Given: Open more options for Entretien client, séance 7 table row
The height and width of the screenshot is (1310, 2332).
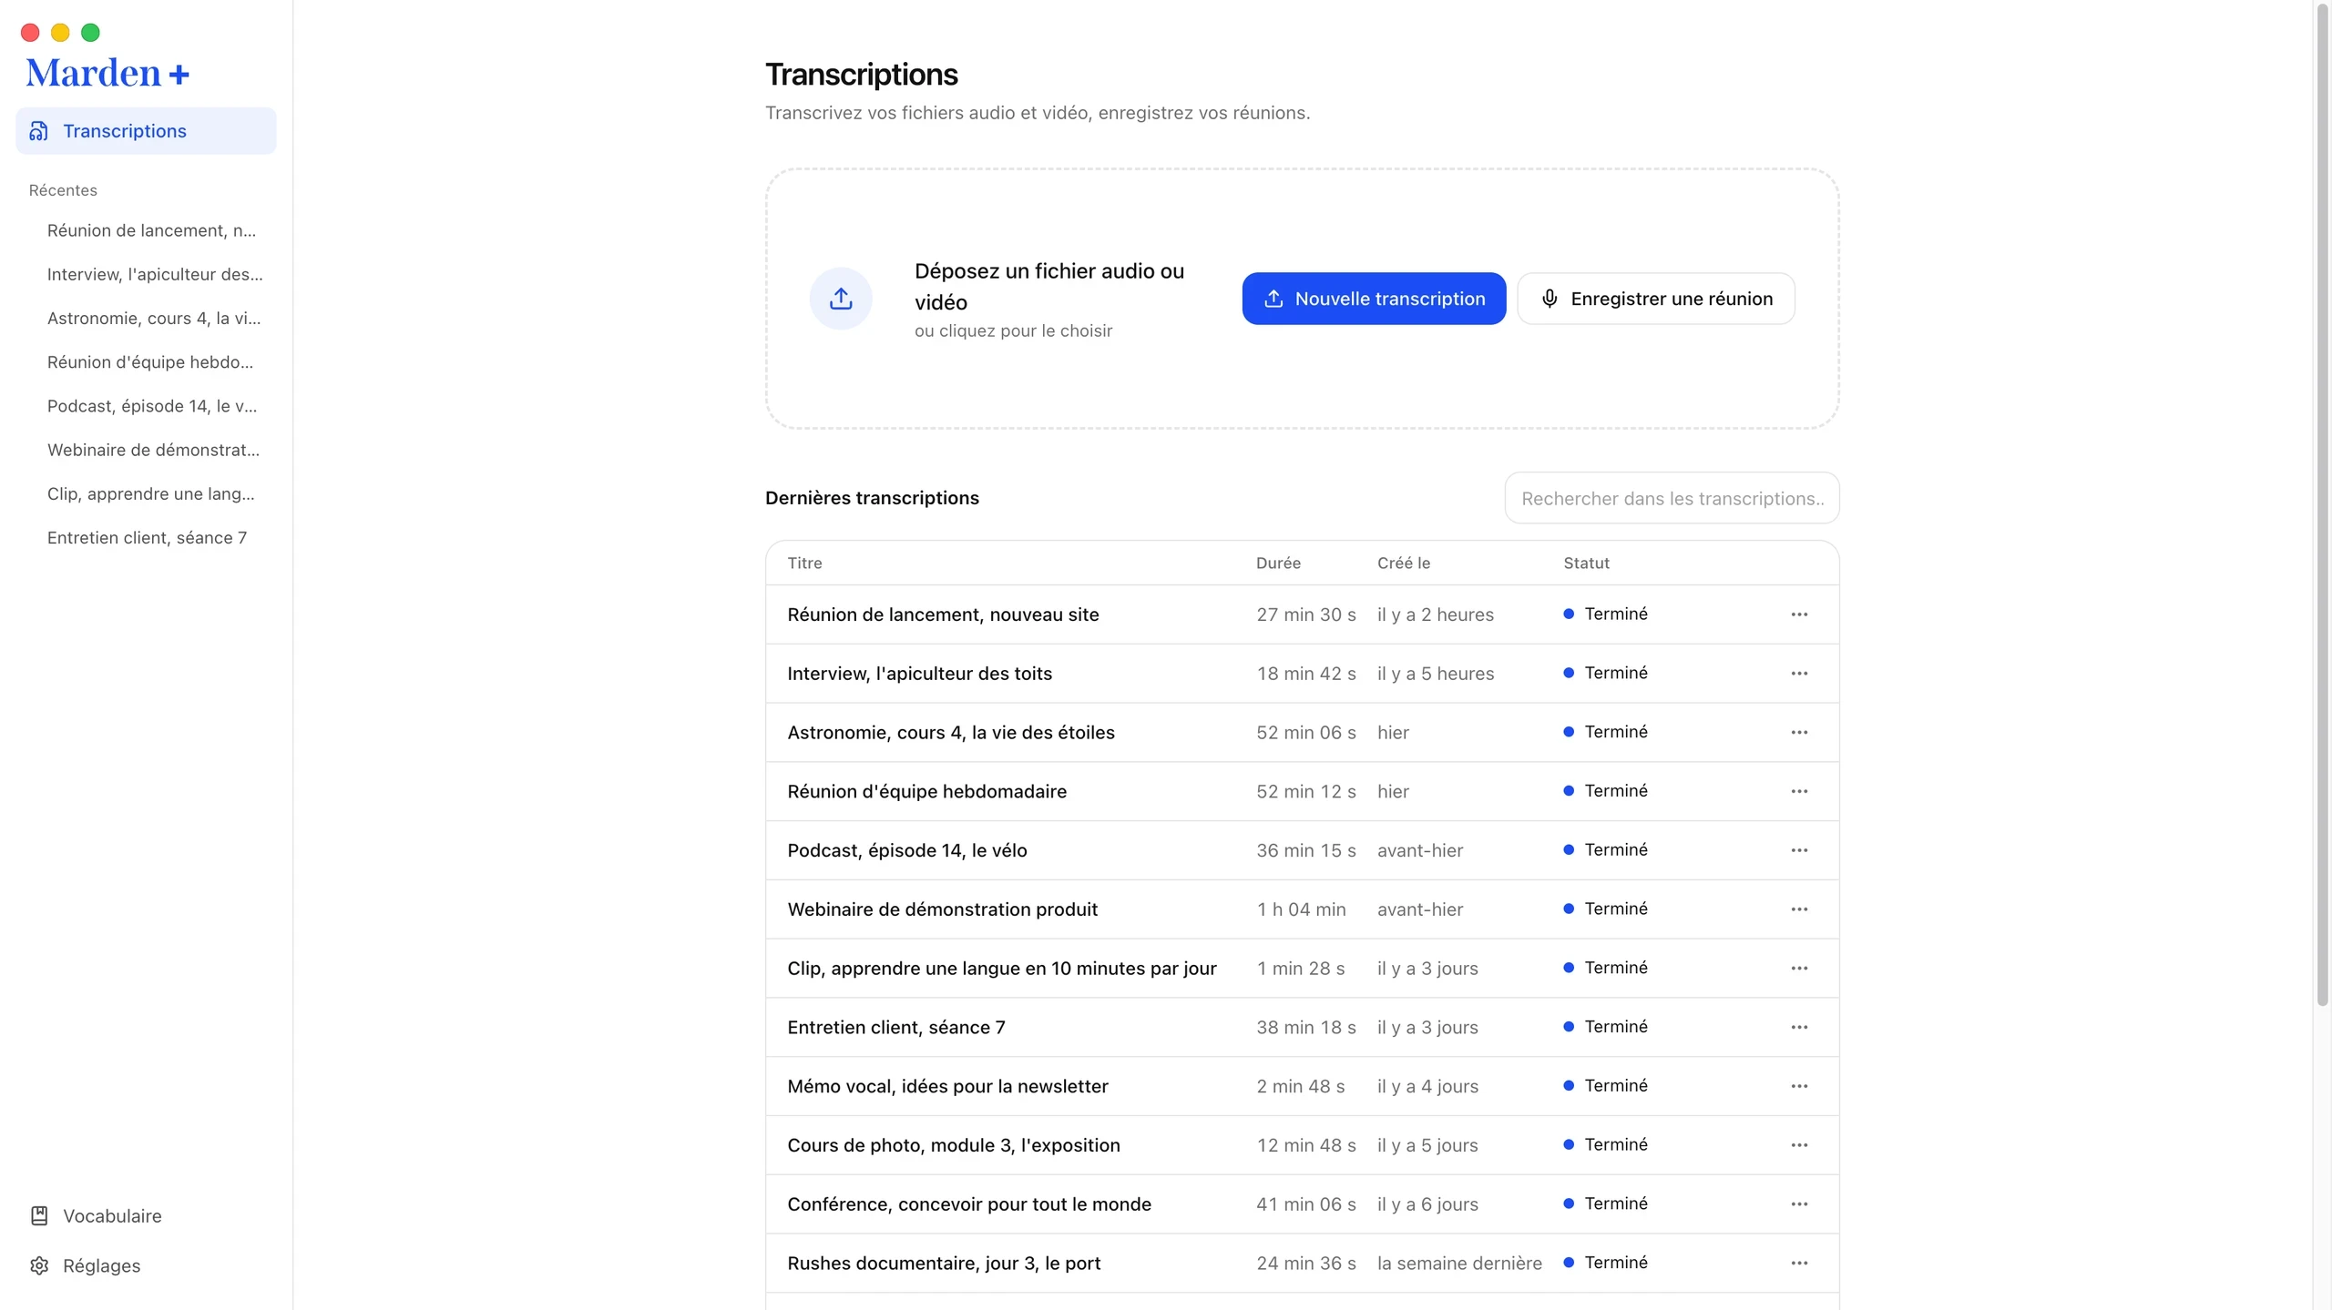Looking at the screenshot, I should (x=1799, y=1027).
